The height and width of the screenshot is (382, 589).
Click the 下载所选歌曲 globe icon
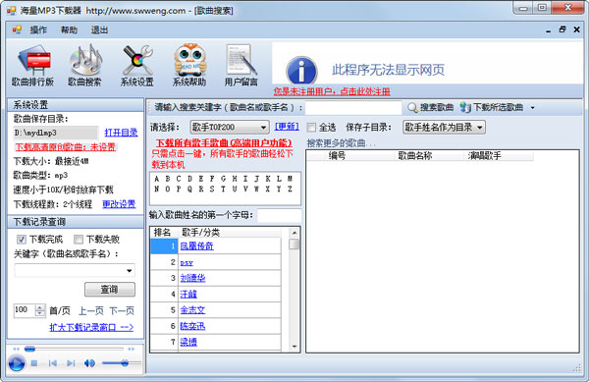point(465,108)
